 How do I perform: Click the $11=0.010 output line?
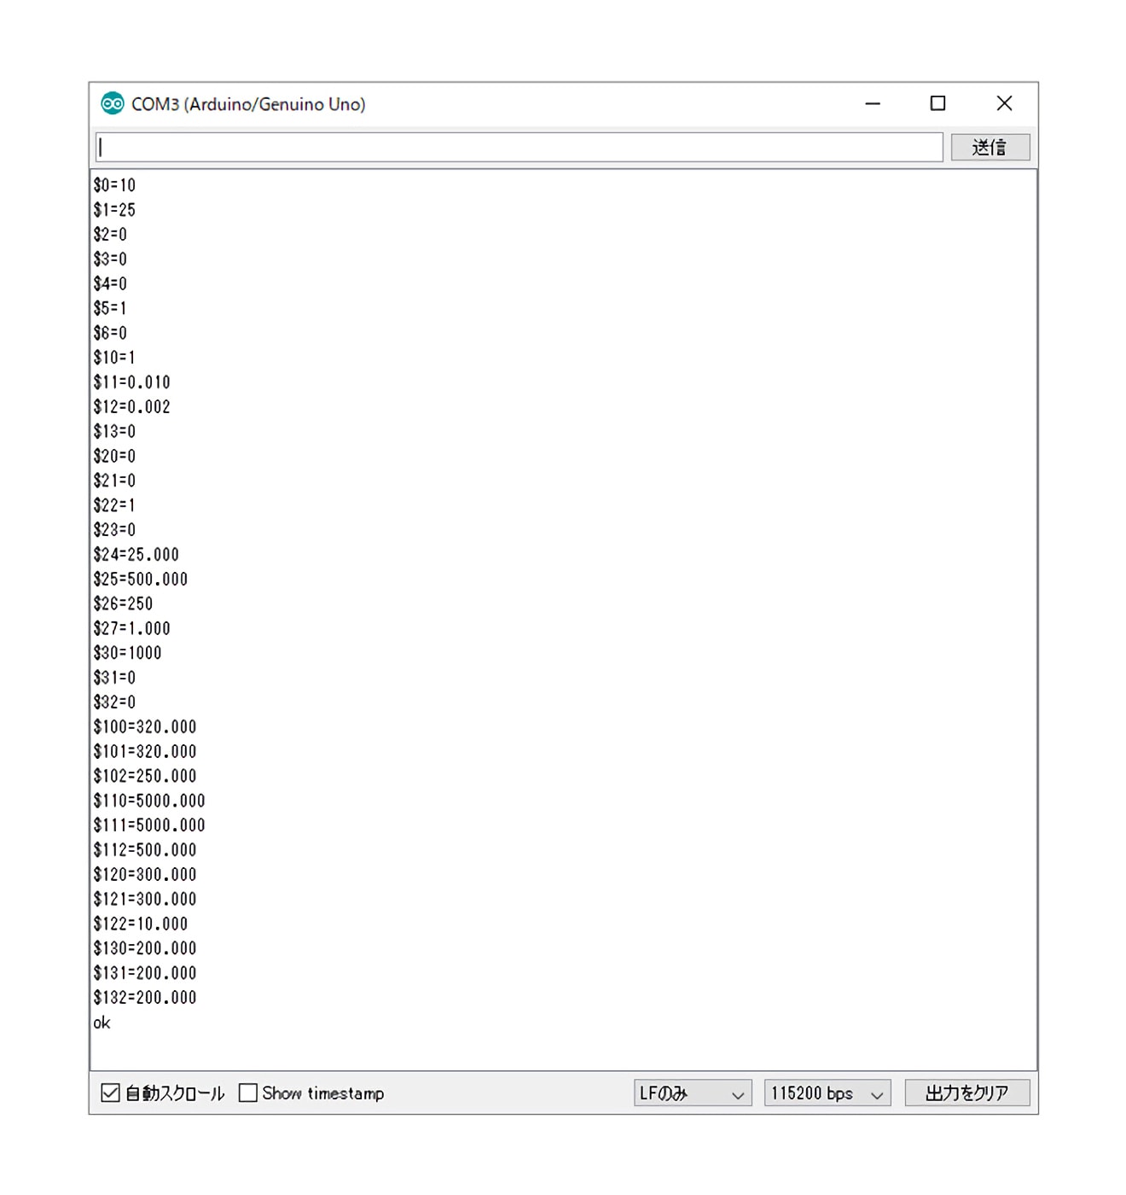coord(132,382)
